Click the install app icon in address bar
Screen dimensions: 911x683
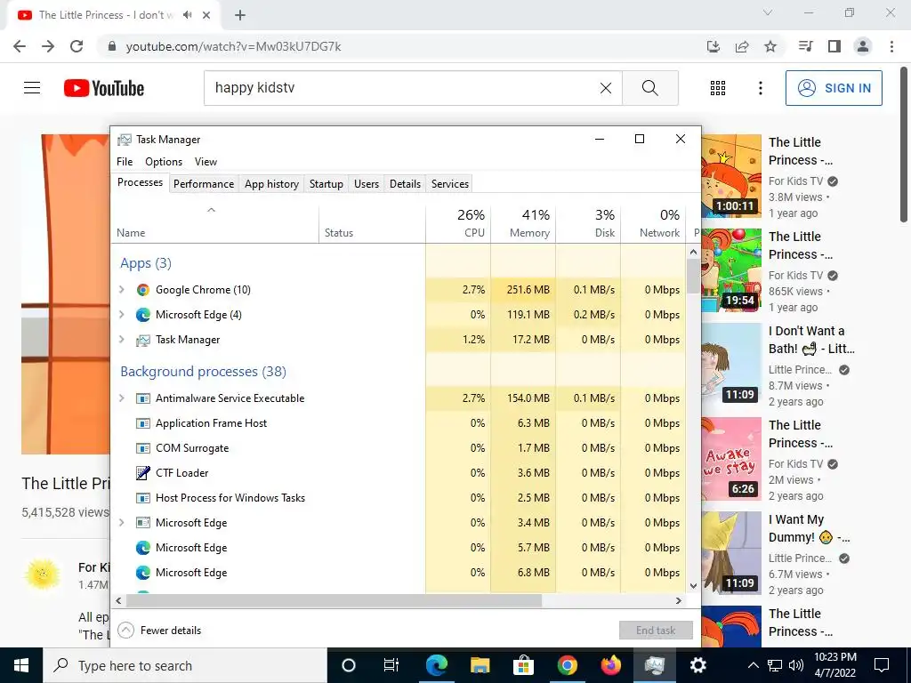tap(713, 46)
